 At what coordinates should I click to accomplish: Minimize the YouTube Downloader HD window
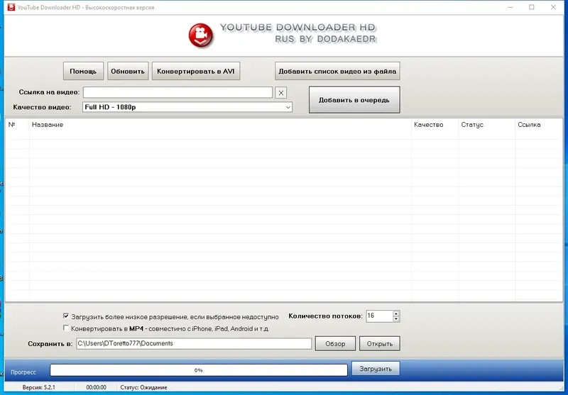coord(510,7)
